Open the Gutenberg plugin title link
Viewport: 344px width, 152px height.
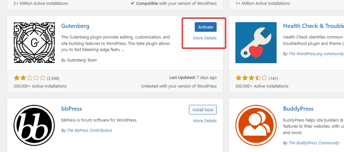pos(75,26)
